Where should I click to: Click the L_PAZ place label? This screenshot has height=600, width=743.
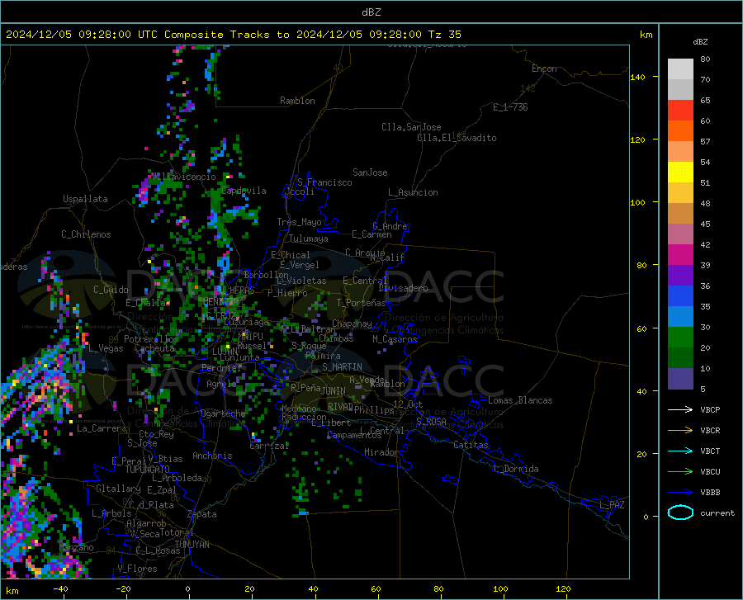612,505
